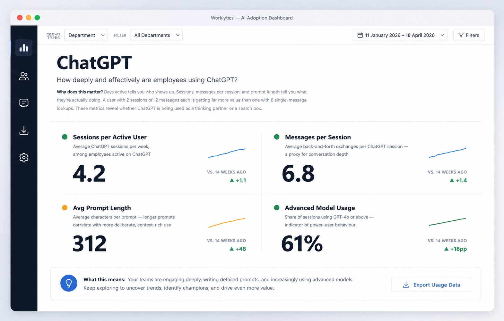
Task: Click the "Avg Prompt Length" metric title
Action: coord(102,208)
